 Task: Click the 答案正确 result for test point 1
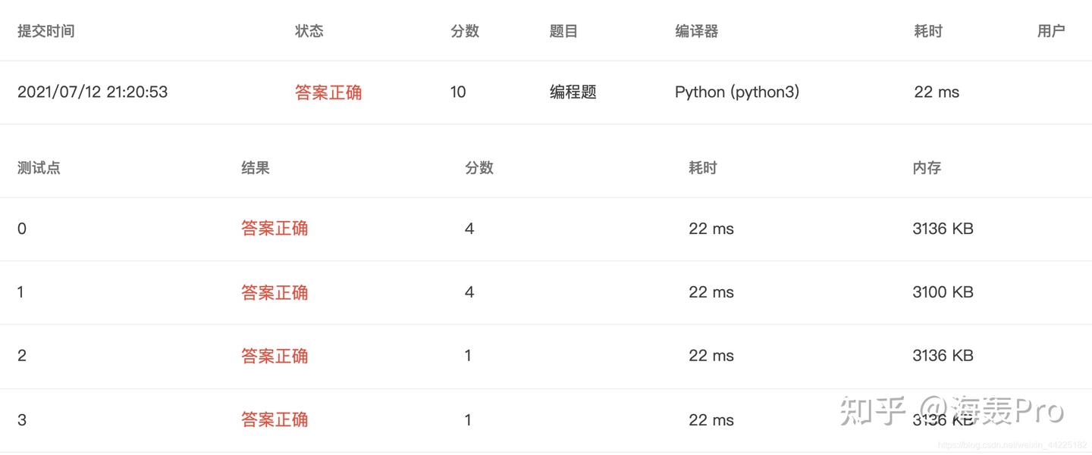275,292
